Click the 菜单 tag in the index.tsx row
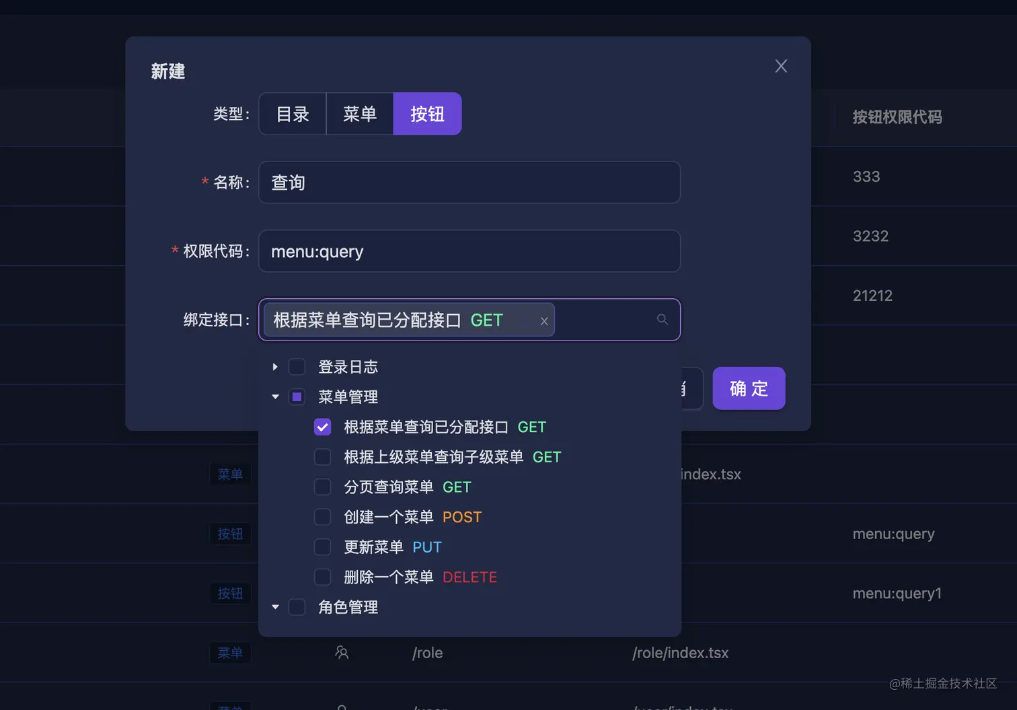This screenshot has width=1017, height=710. click(230, 474)
